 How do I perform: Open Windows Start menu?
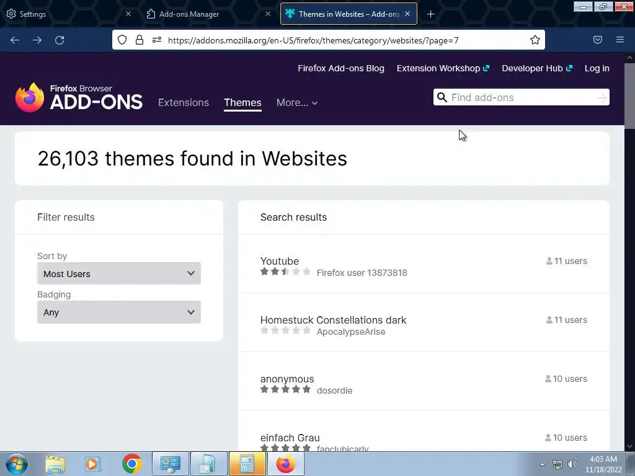(x=17, y=464)
